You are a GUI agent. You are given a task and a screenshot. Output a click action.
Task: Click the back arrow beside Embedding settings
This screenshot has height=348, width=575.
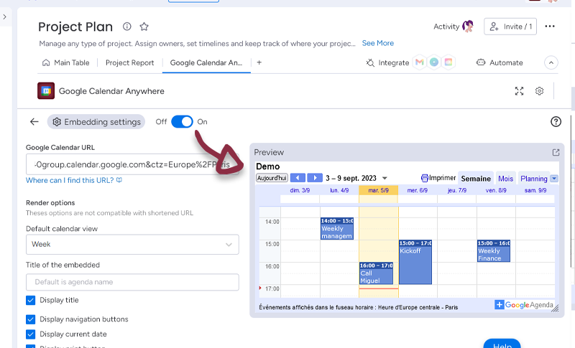click(x=34, y=122)
